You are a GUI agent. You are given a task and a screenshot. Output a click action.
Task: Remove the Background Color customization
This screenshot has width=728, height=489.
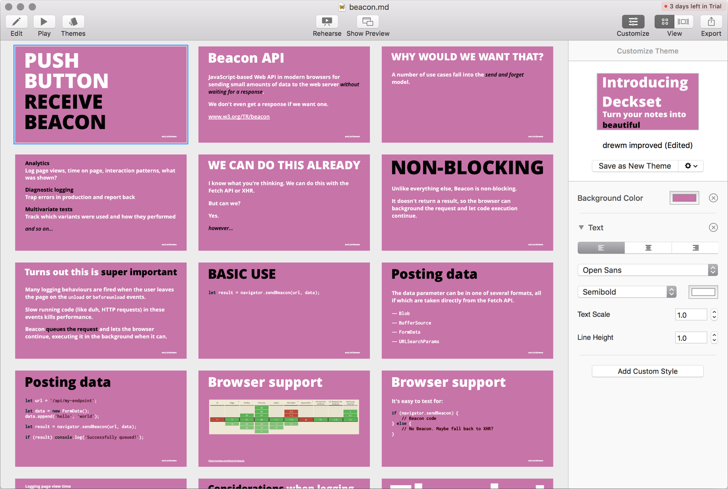713,198
